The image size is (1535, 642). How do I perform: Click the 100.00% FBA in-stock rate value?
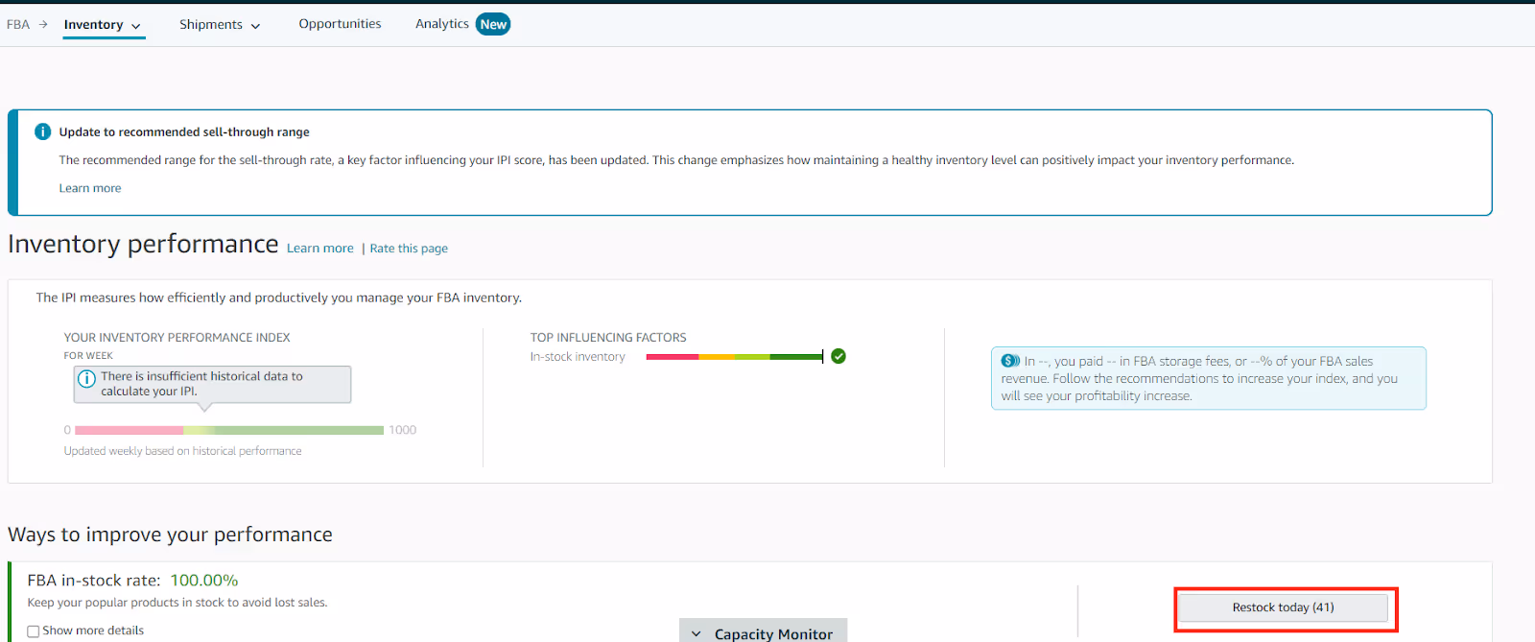click(x=204, y=581)
